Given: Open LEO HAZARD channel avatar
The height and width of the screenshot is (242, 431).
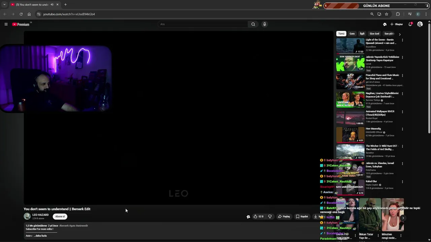Looking at the screenshot, I should pos(27,216).
